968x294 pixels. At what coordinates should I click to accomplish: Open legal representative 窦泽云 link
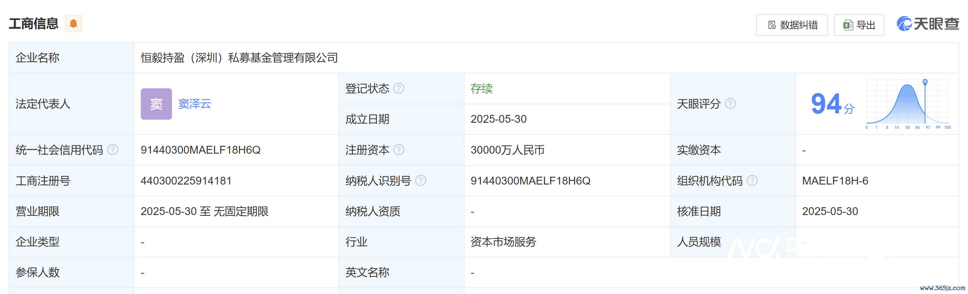195,104
